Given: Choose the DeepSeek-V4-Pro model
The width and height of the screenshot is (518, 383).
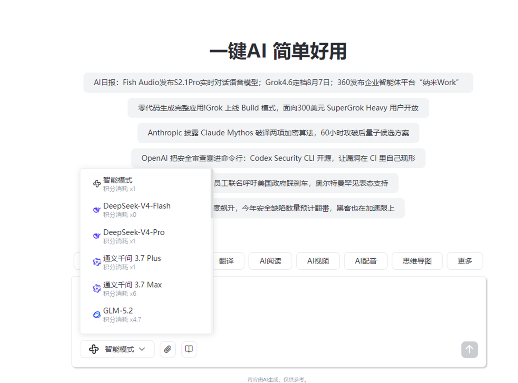Looking at the screenshot, I should pos(145,236).
